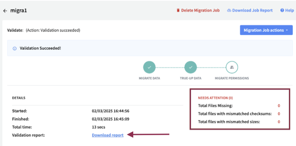Click the Validation report: label

pyautogui.click(x=28, y=135)
